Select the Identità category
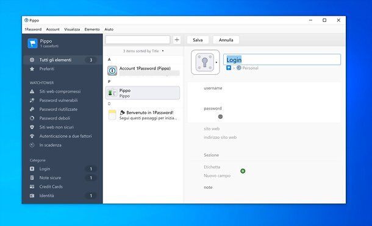 pos(62,196)
